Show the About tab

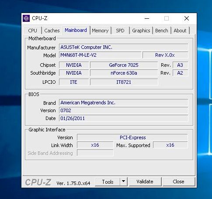(x=180, y=31)
